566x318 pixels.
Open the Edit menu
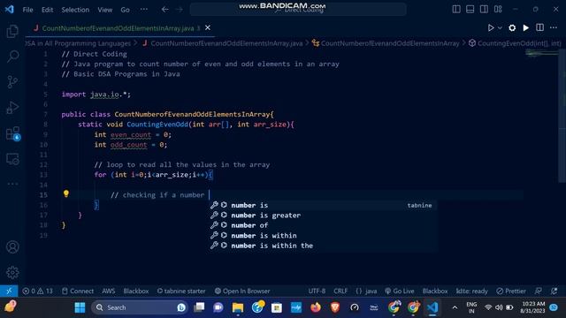click(x=47, y=10)
